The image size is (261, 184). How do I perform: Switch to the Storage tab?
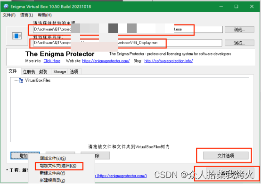click(x=59, y=72)
